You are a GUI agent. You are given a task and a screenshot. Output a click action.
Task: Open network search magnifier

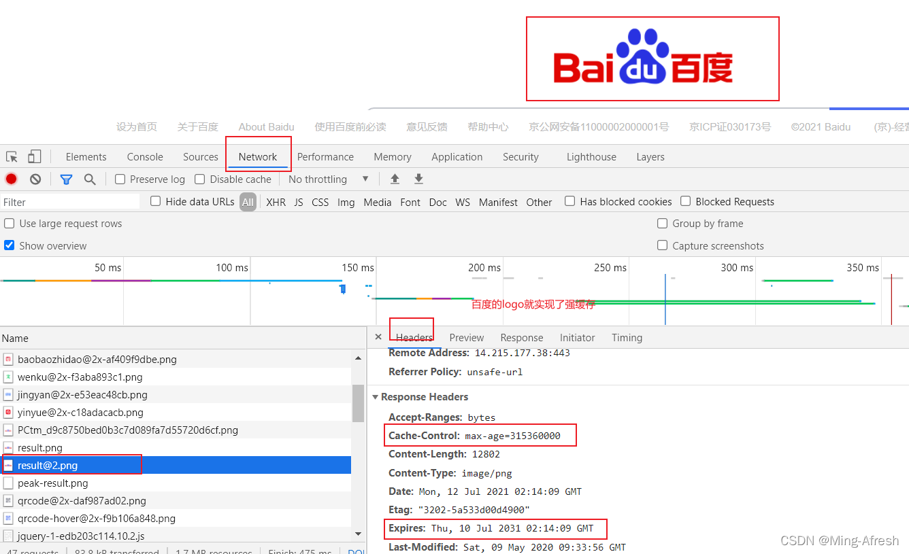(x=90, y=179)
